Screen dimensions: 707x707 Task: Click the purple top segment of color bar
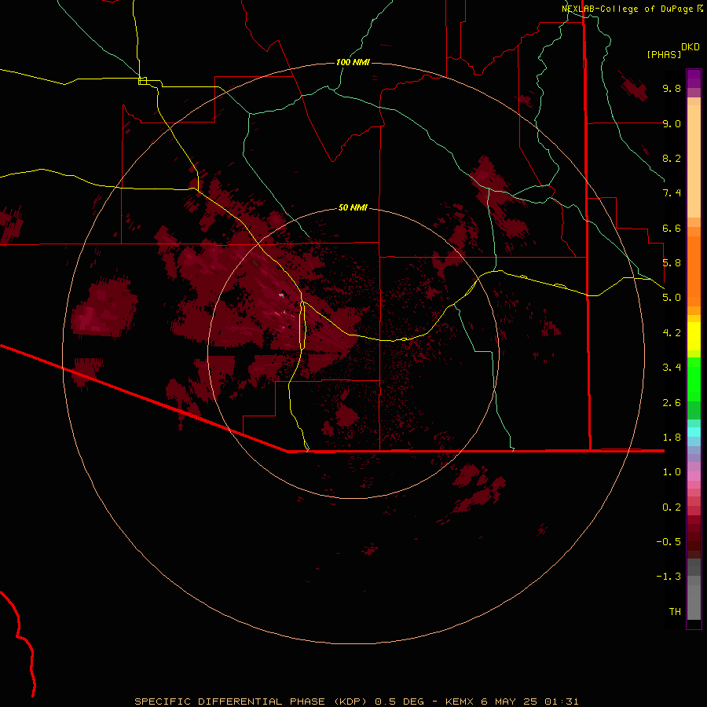click(694, 79)
